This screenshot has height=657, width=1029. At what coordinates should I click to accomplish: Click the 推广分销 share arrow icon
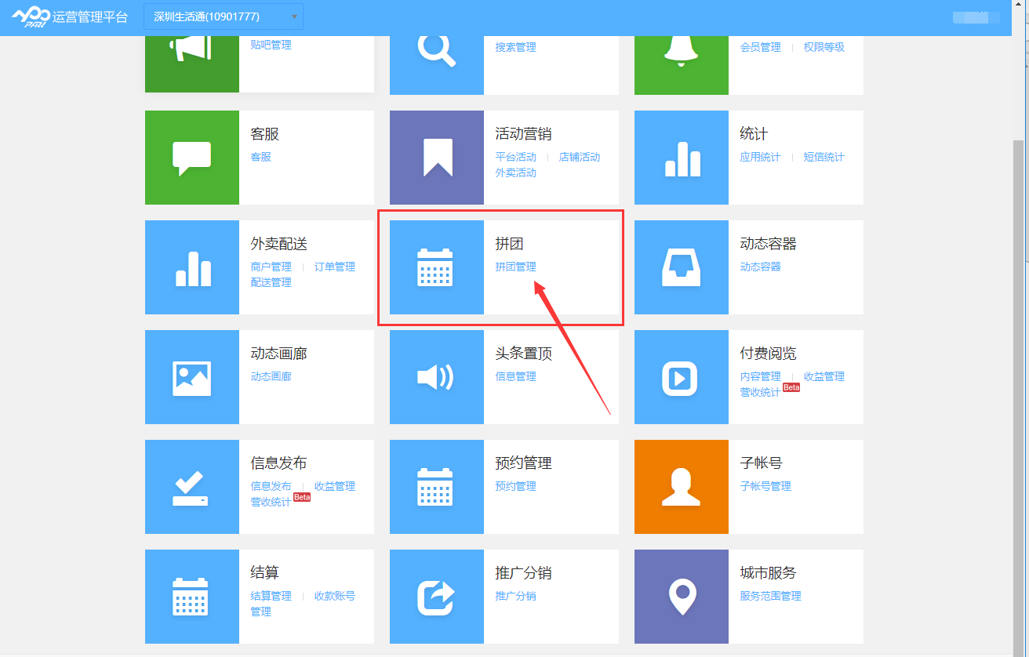(x=437, y=597)
